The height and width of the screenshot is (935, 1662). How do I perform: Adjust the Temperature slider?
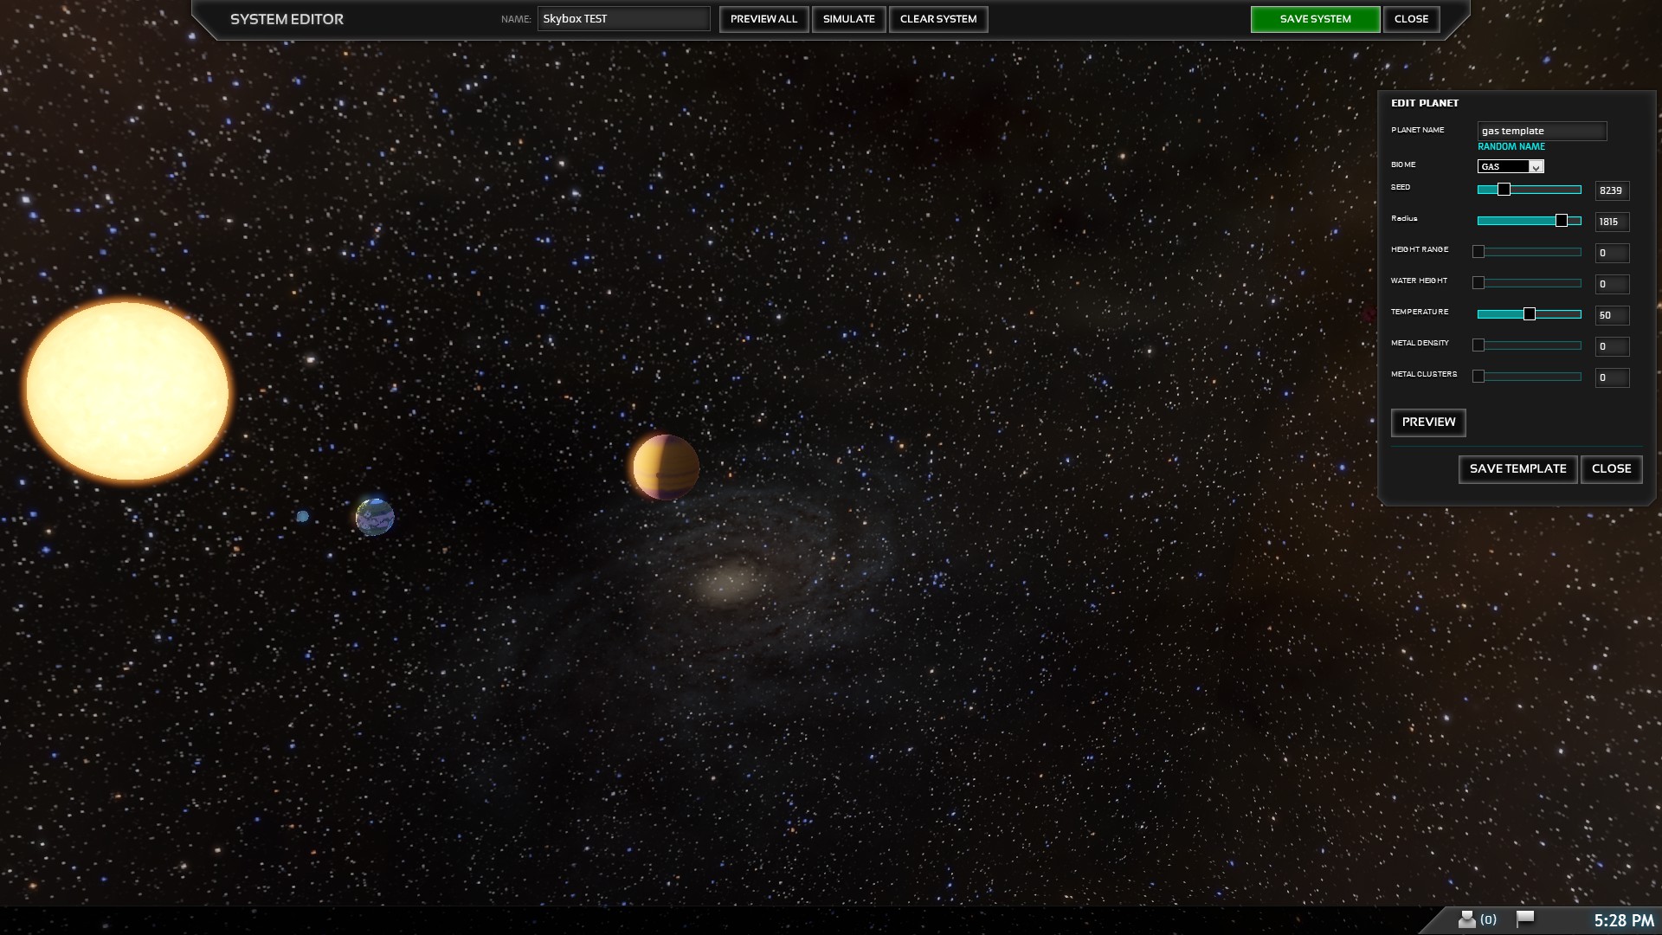1529,314
